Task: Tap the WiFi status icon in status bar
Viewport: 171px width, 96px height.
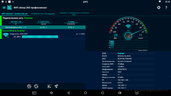Action: 160,2
